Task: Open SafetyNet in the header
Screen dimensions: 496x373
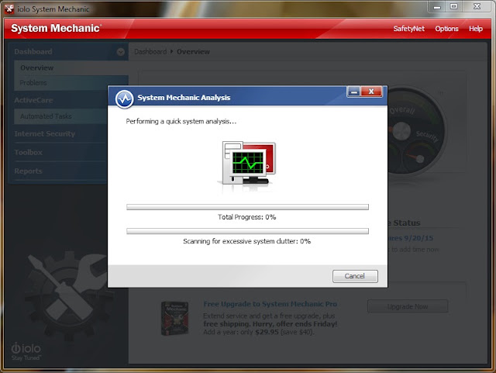Action: [x=408, y=29]
